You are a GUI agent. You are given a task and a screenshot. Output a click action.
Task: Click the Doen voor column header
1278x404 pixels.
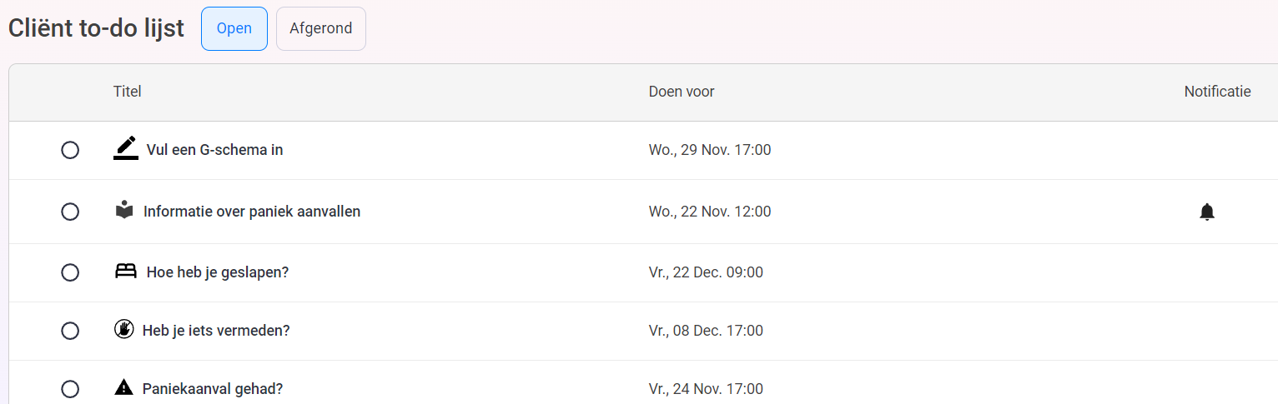682,92
